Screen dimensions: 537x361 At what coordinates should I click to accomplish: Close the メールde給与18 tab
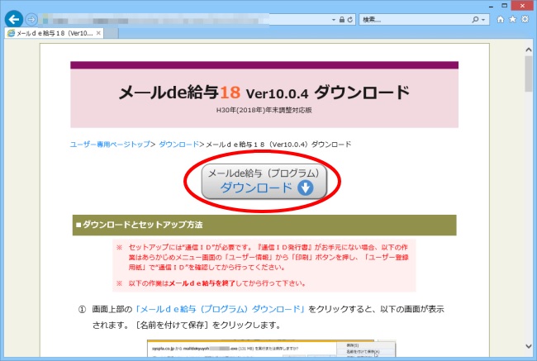coord(98,33)
